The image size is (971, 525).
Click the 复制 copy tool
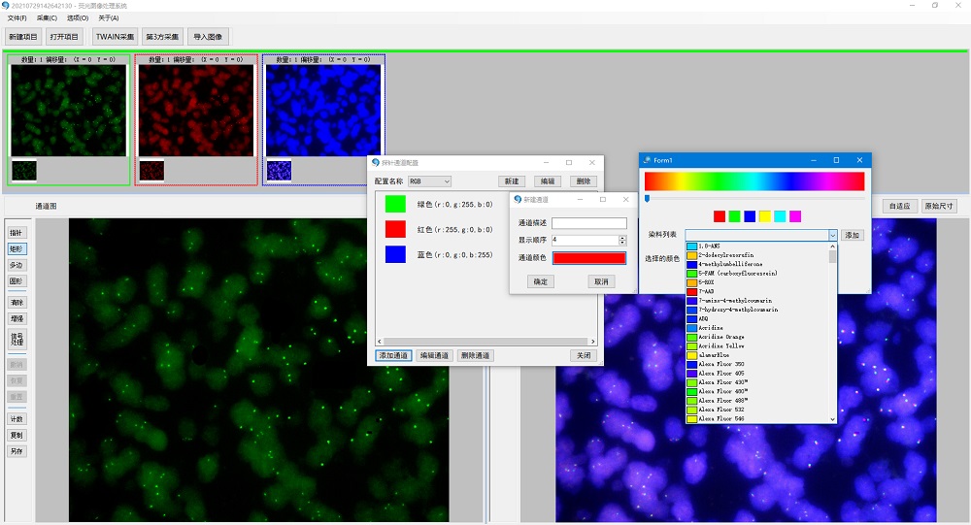click(x=17, y=435)
